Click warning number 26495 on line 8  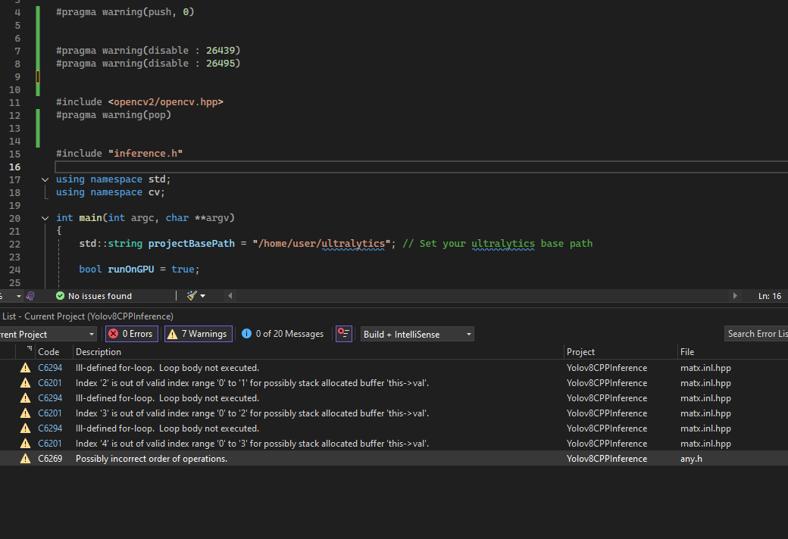pos(220,64)
